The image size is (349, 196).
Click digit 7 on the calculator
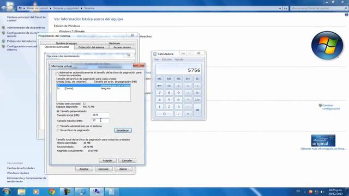coord(159,93)
